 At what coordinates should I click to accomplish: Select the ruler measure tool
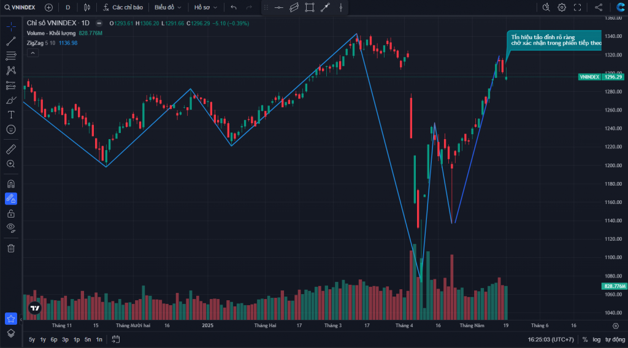coord(11,149)
